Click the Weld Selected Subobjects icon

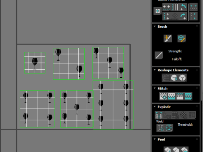coord(169,128)
